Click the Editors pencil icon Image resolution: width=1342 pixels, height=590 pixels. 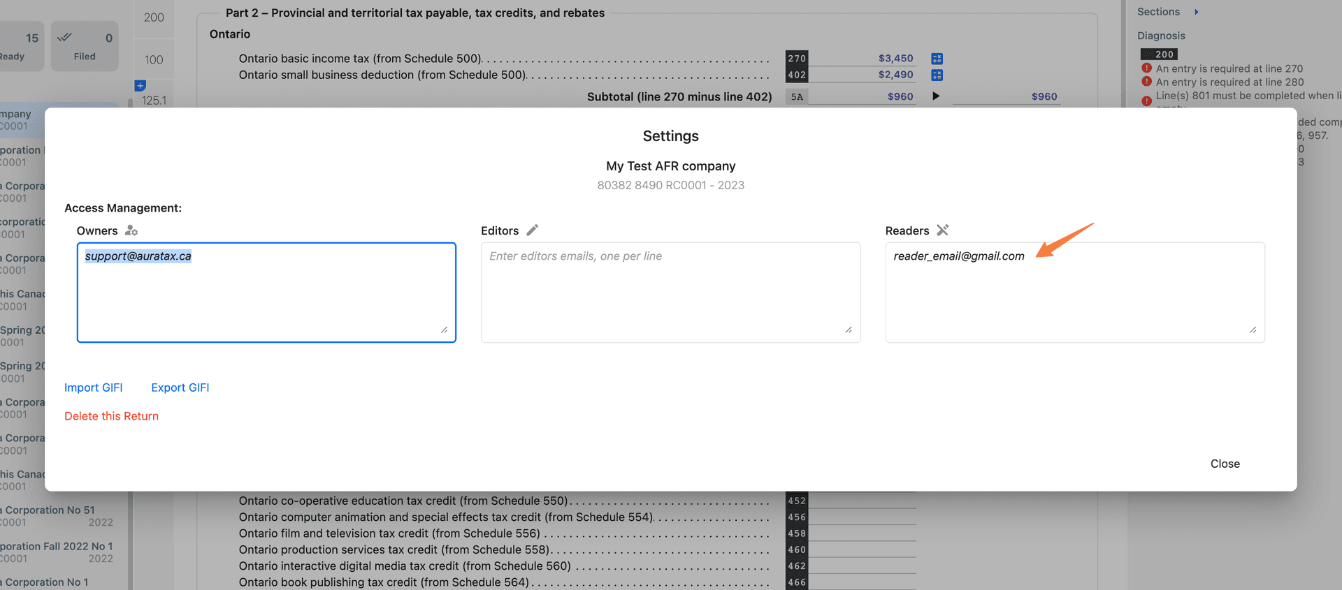(533, 230)
